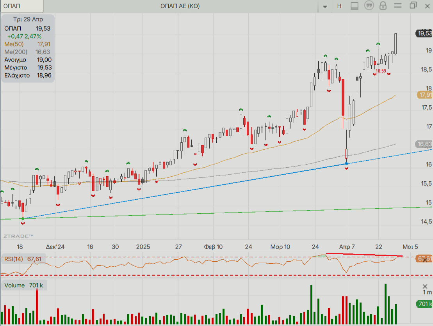Select the Με(50) moving average legend
Screen dimensions: 433x326
point(14,44)
